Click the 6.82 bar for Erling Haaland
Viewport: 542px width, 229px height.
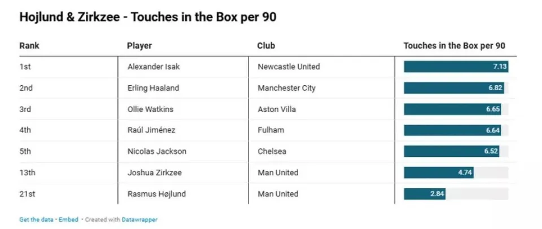(454, 88)
